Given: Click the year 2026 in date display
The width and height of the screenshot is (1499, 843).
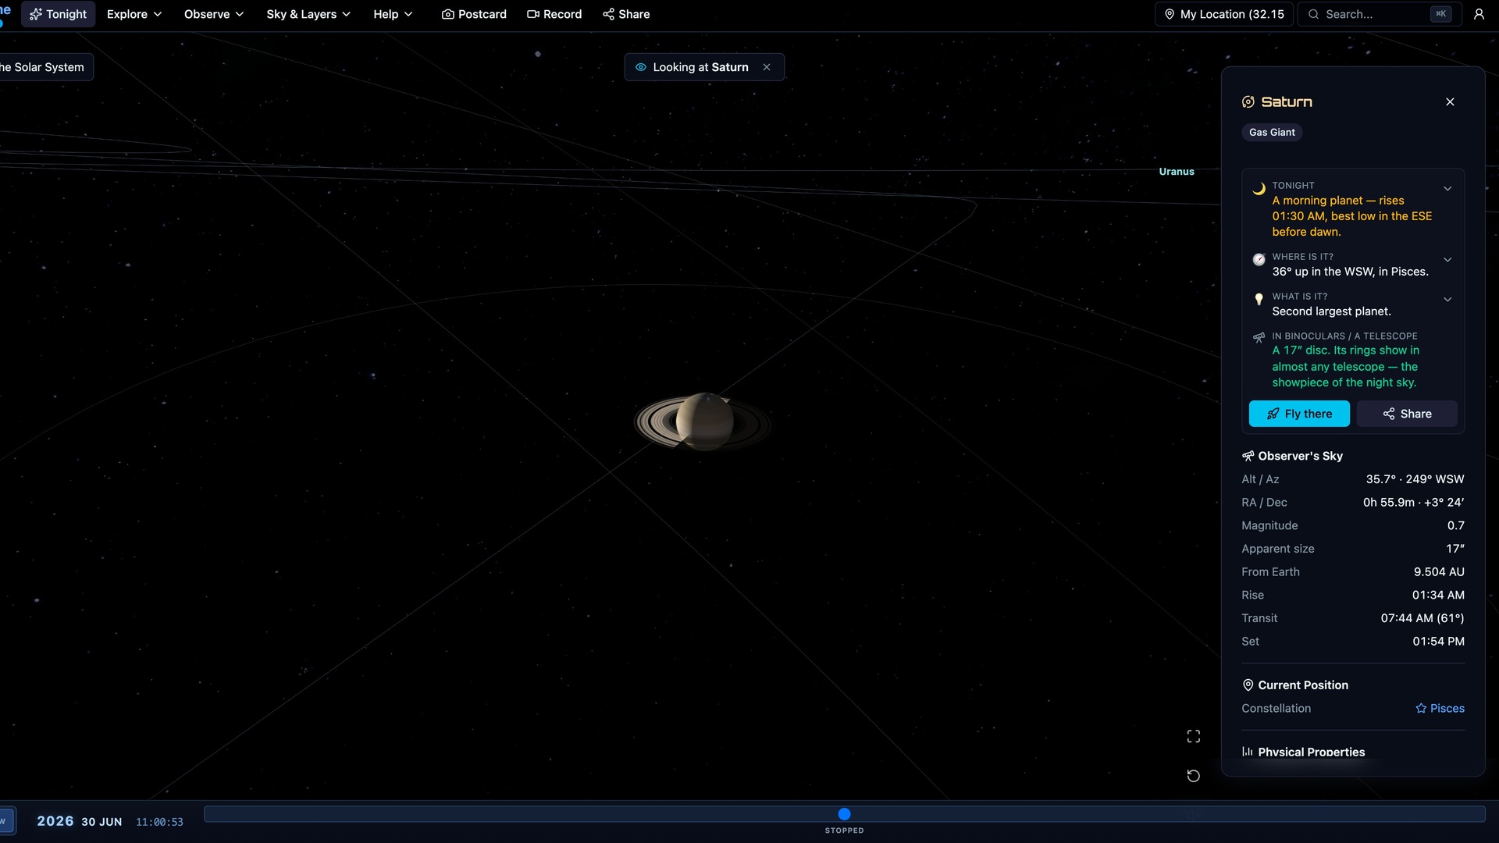Looking at the screenshot, I should (55, 821).
